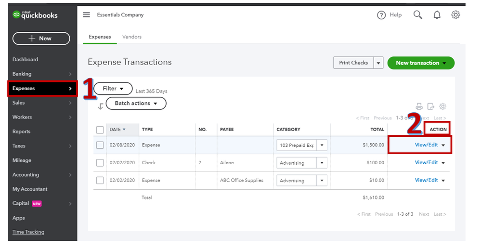Viewport: 481px width, 250px height.
Task: Click the Last 365 Days filter text
Action: pos(152,91)
